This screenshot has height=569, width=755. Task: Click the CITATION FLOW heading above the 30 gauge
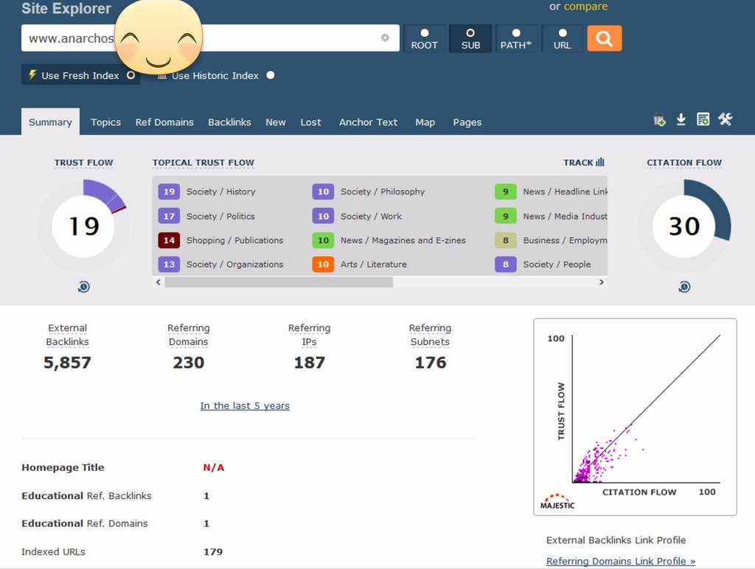point(684,162)
